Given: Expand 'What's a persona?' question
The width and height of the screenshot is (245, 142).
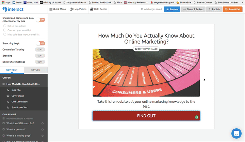Looking at the screenshot, I should pos(3,129).
